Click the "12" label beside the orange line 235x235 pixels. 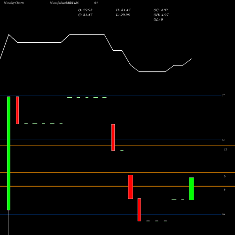point(226,149)
